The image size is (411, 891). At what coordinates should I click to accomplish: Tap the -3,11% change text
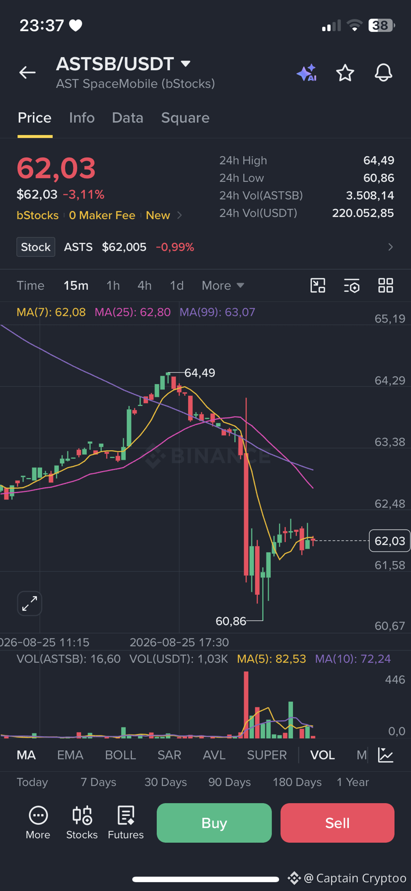point(83,194)
